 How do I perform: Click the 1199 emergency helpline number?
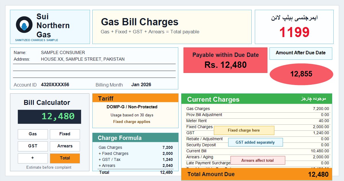coord(294,32)
